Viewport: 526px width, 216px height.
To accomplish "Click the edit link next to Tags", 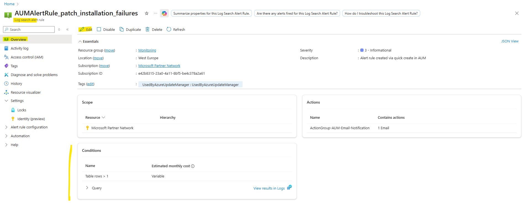I will pyautogui.click(x=90, y=84).
